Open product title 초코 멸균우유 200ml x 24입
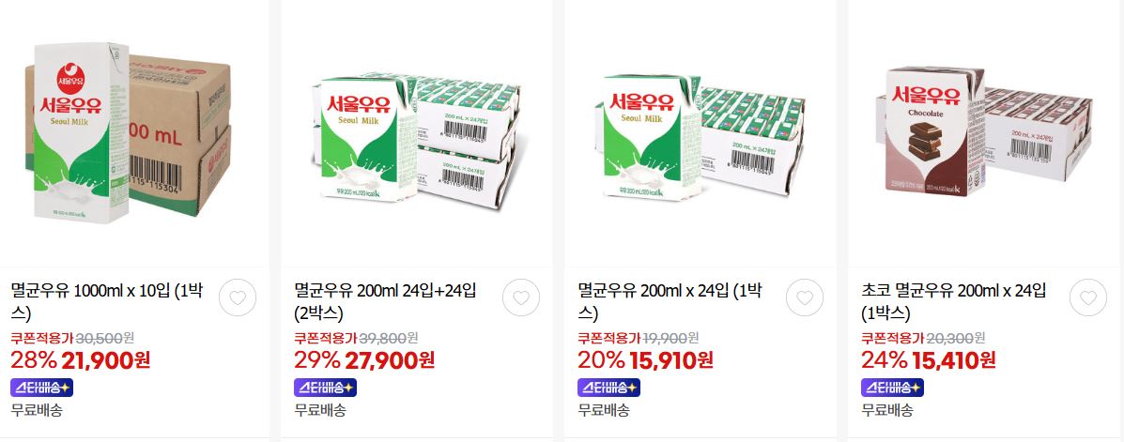Image resolution: width=1124 pixels, height=442 pixels. (x=953, y=301)
